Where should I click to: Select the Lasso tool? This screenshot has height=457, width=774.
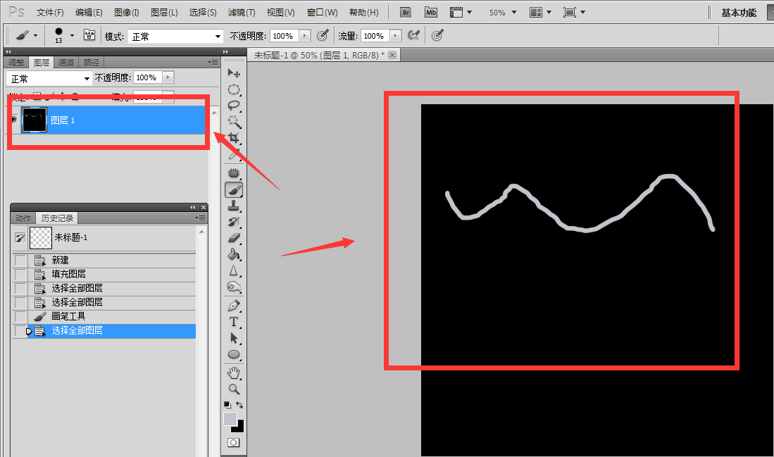(234, 105)
